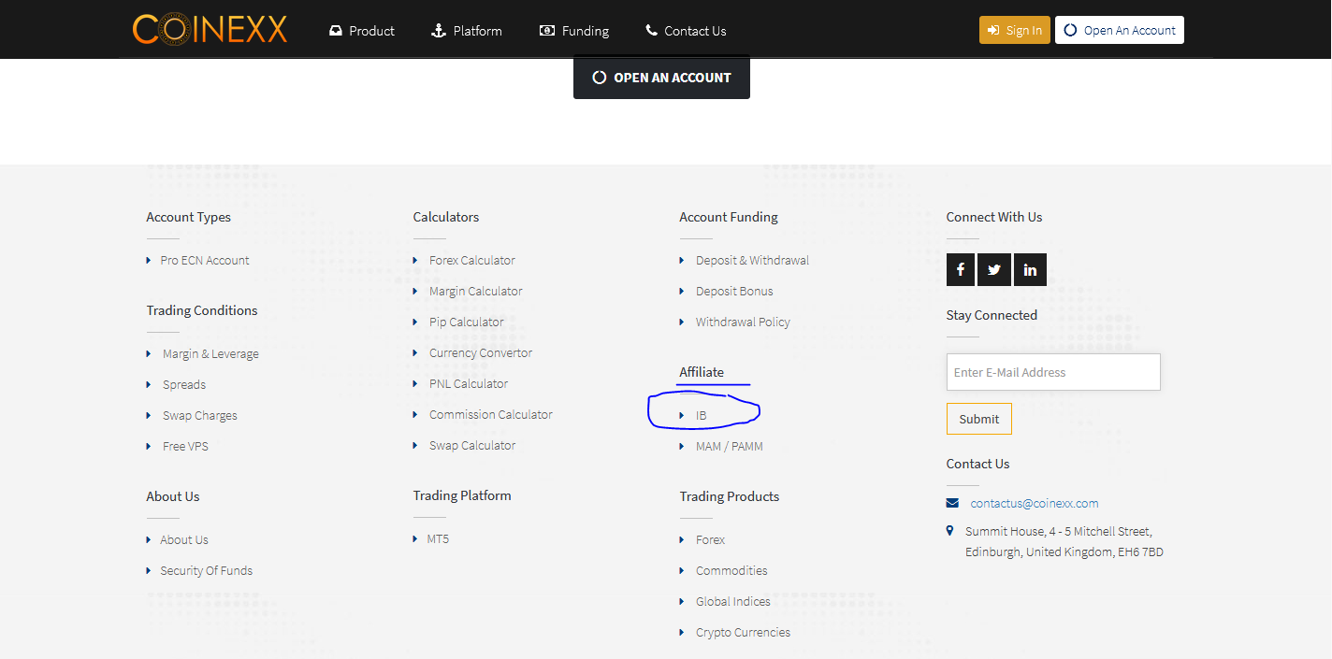Open the Spreads link

tap(184, 384)
